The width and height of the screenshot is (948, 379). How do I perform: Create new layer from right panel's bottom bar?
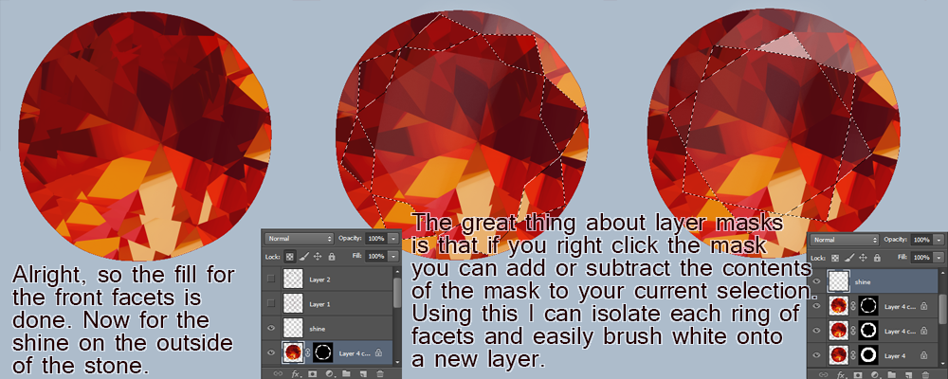click(908, 373)
